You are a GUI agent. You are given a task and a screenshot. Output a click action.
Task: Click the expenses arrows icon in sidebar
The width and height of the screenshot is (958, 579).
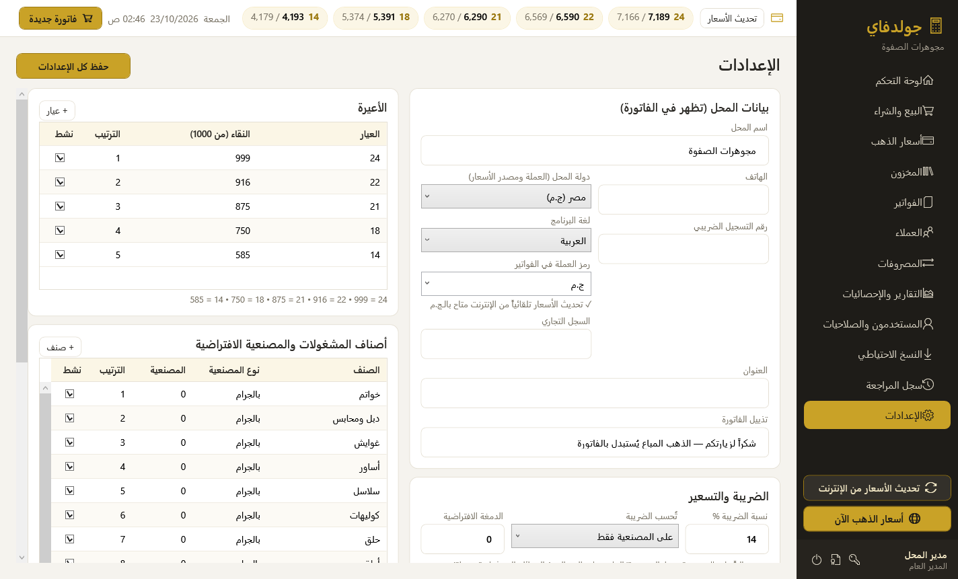(928, 263)
